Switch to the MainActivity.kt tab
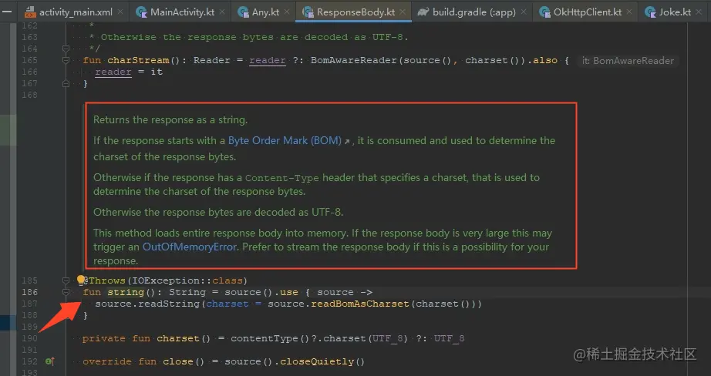This screenshot has width=711, height=376. pos(182,12)
